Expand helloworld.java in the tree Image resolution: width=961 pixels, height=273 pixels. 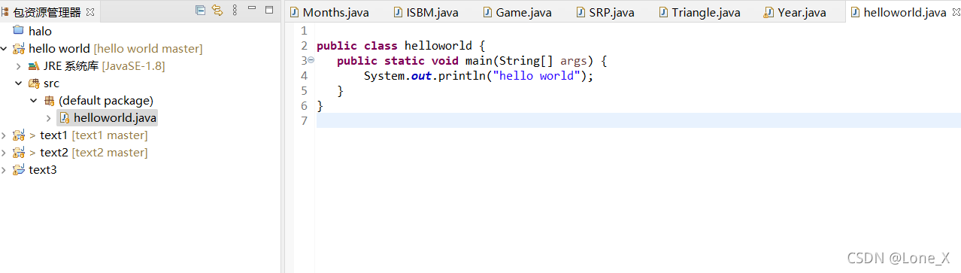[x=50, y=118]
